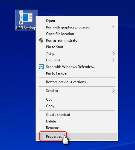135x150 pixels.
Task: Toggle the checkbox on the UEFI Settings icon
Action: coord(21,12)
